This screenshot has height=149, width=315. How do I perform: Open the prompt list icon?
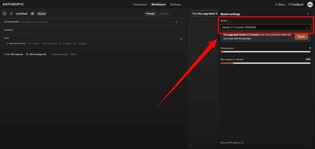(x=11, y=14)
